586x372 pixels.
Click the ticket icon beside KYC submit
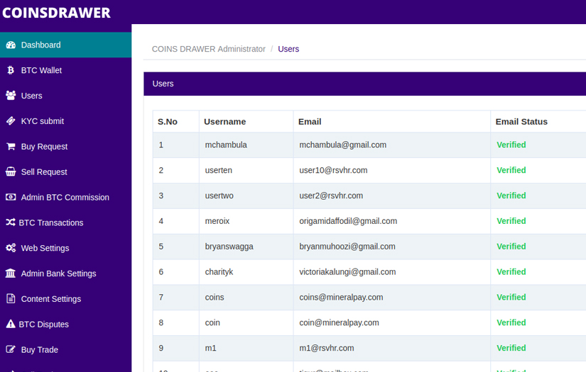coord(11,120)
